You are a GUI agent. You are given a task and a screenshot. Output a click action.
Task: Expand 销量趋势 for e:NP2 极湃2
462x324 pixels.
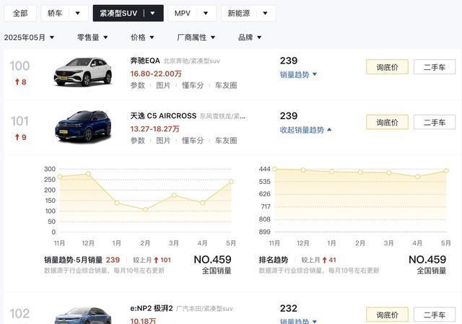[298, 321]
